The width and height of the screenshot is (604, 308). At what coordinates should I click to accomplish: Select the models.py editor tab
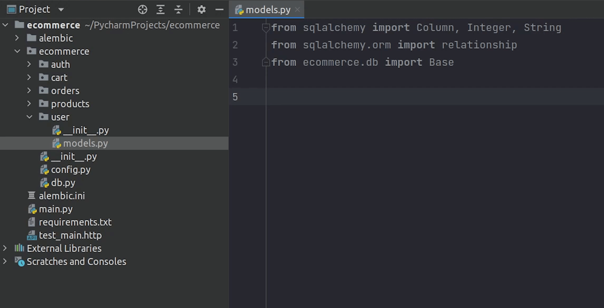click(268, 10)
